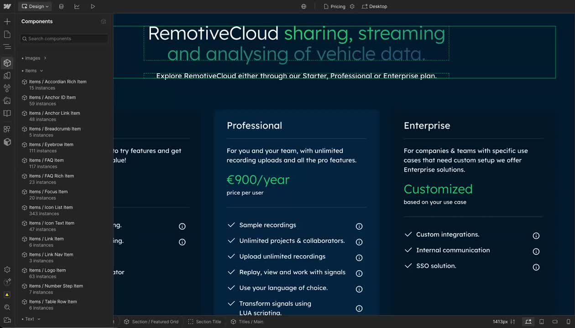Image resolution: width=575 pixels, height=328 pixels.
Task: Click info icon beside Sample recordings
Action: [359, 226]
